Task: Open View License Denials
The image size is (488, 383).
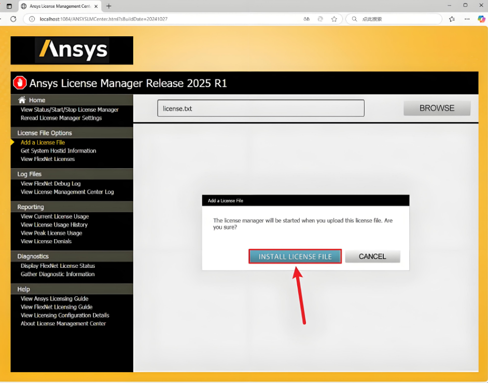Action: tap(46, 241)
